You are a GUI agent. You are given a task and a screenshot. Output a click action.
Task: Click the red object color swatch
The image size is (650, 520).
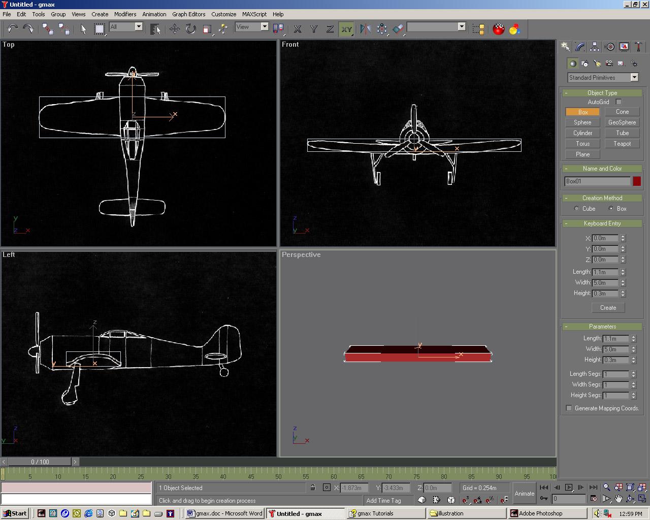pos(637,181)
